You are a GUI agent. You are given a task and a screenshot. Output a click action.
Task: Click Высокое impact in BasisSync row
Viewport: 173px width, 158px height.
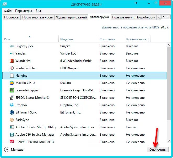(x=132, y=120)
